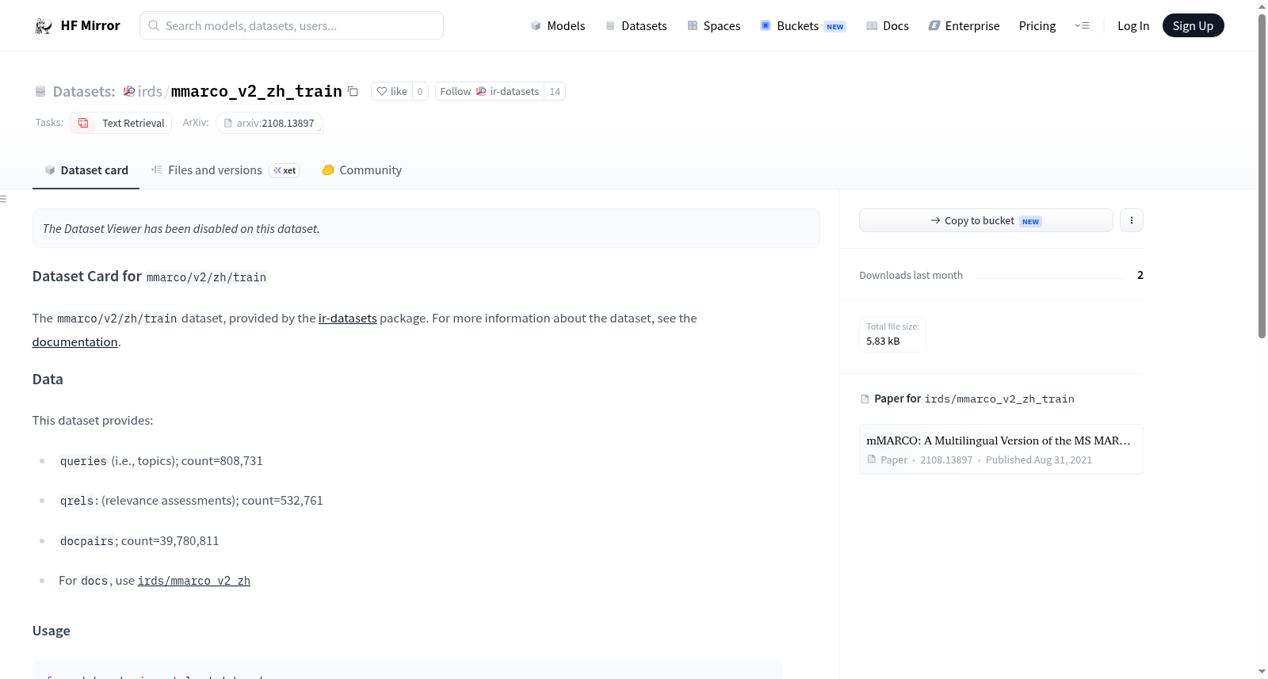1268x679 pixels.
Task: Click the Log In link
Action: (1133, 26)
